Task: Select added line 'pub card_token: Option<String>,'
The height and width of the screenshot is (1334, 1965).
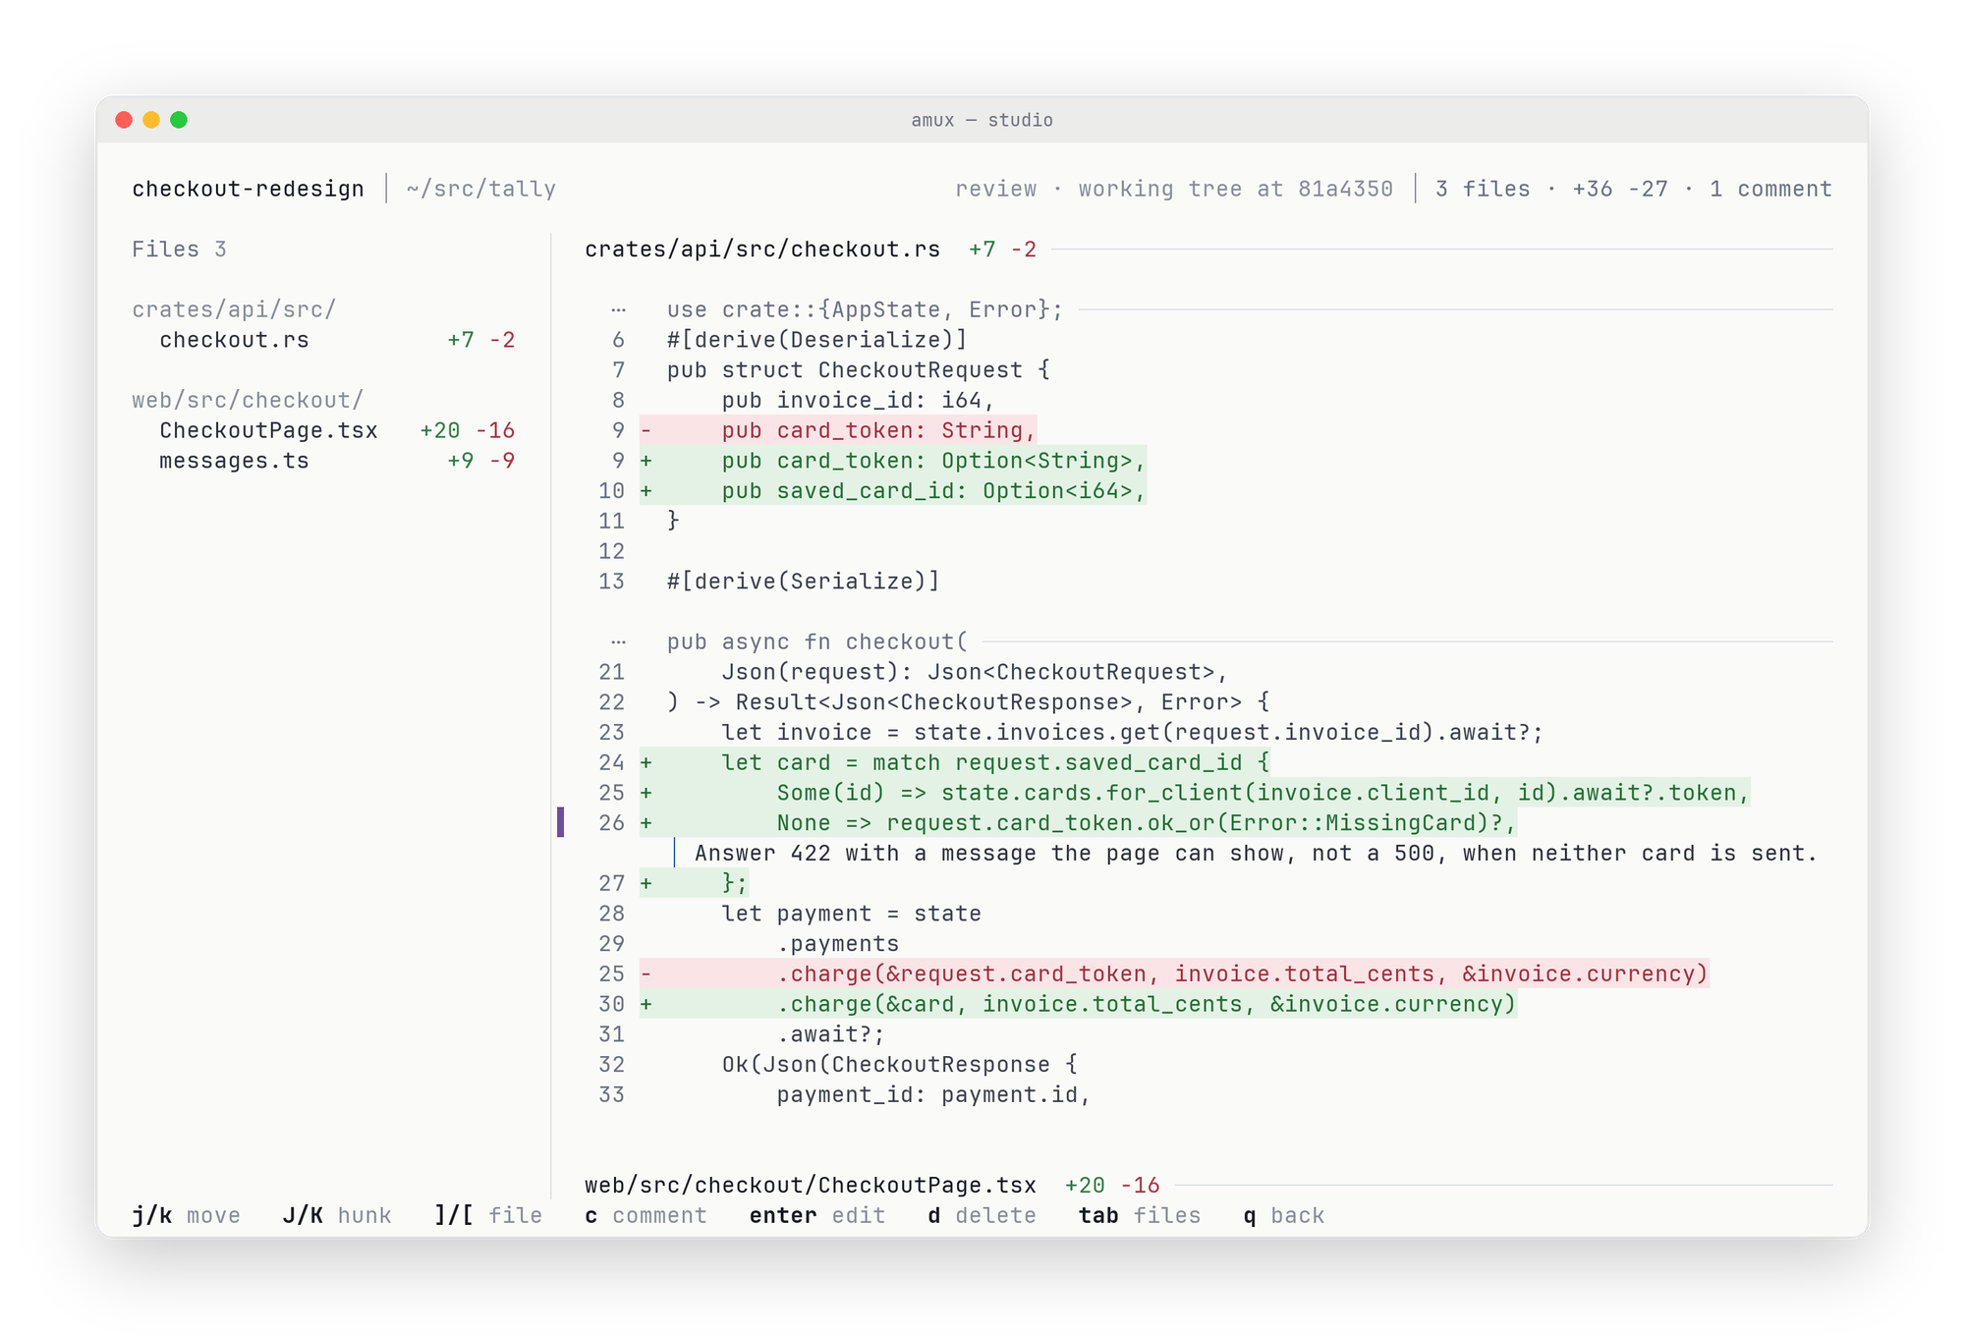Action: (x=893, y=461)
